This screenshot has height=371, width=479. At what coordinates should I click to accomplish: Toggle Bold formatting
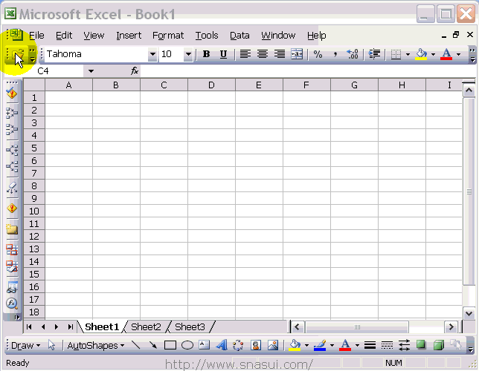(x=206, y=54)
